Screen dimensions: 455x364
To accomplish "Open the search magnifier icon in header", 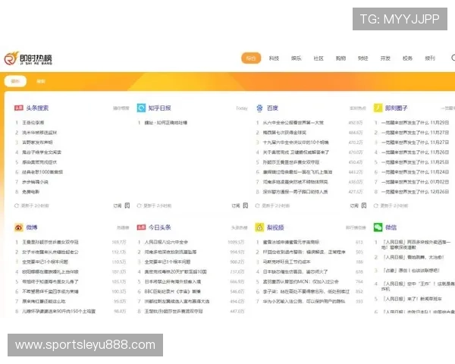I will tap(453, 58).
